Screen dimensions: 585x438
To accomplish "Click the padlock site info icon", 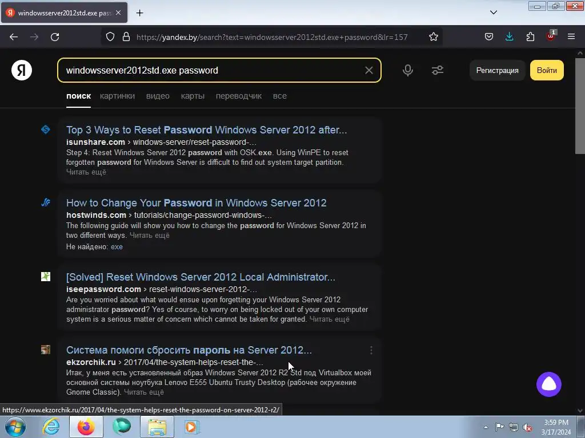I will 126,37.
